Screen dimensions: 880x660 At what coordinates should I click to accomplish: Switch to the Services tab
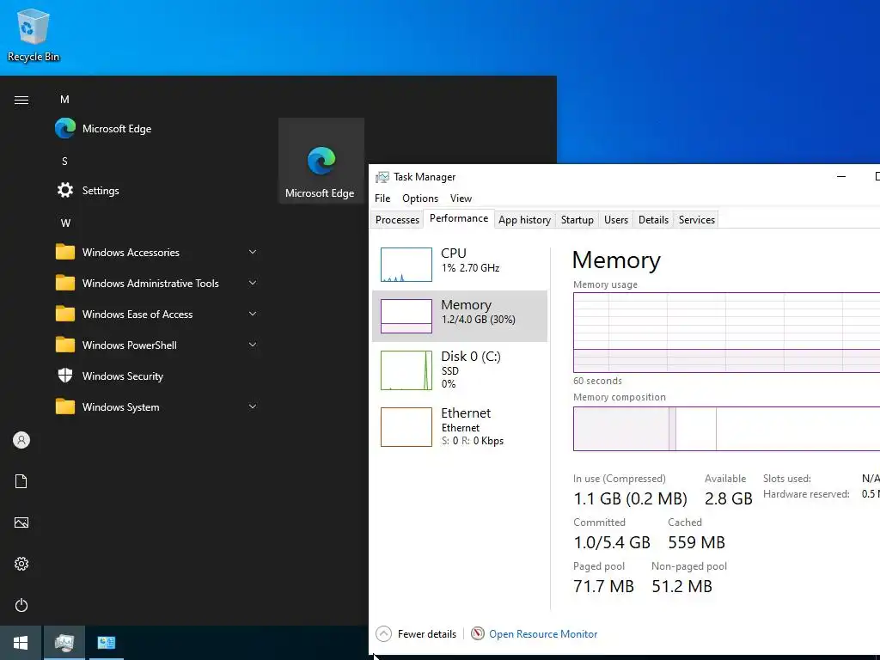point(696,219)
